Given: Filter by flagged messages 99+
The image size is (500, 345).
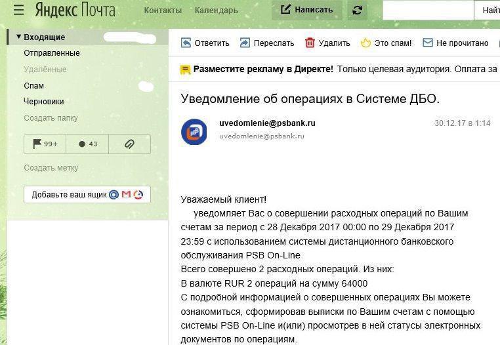Looking at the screenshot, I should tap(45, 144).
